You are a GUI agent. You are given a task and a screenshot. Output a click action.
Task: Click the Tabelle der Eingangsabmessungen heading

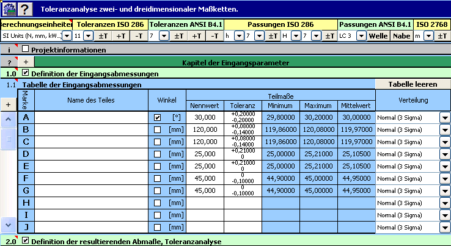[x=82, y=85]
